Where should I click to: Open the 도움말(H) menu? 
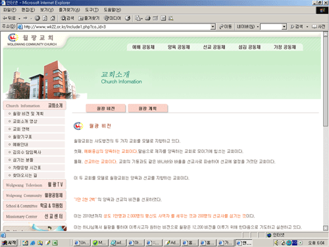point(113,10)
